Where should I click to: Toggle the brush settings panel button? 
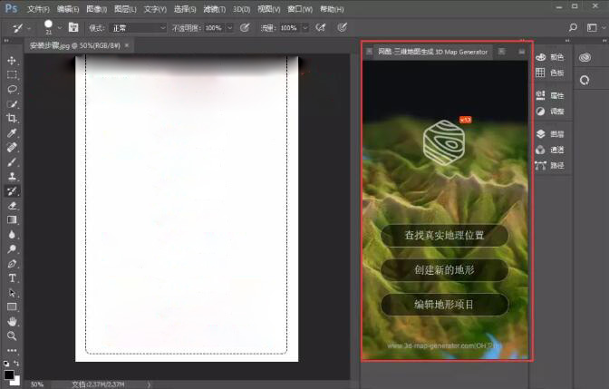[73, 27]
